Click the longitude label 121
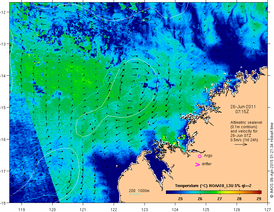 coord(83,210)
